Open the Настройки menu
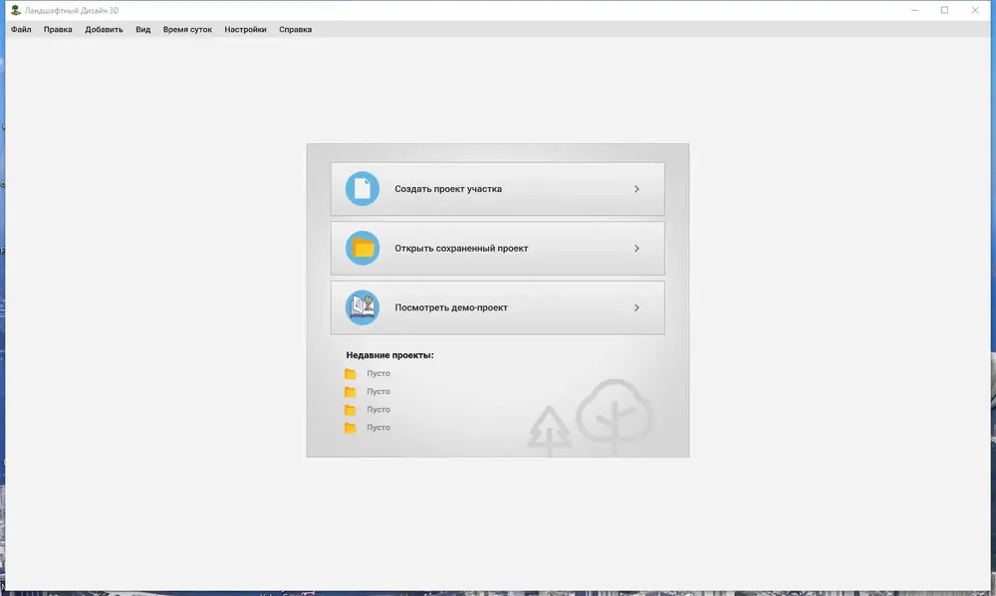996x596 pixels. 245,29
